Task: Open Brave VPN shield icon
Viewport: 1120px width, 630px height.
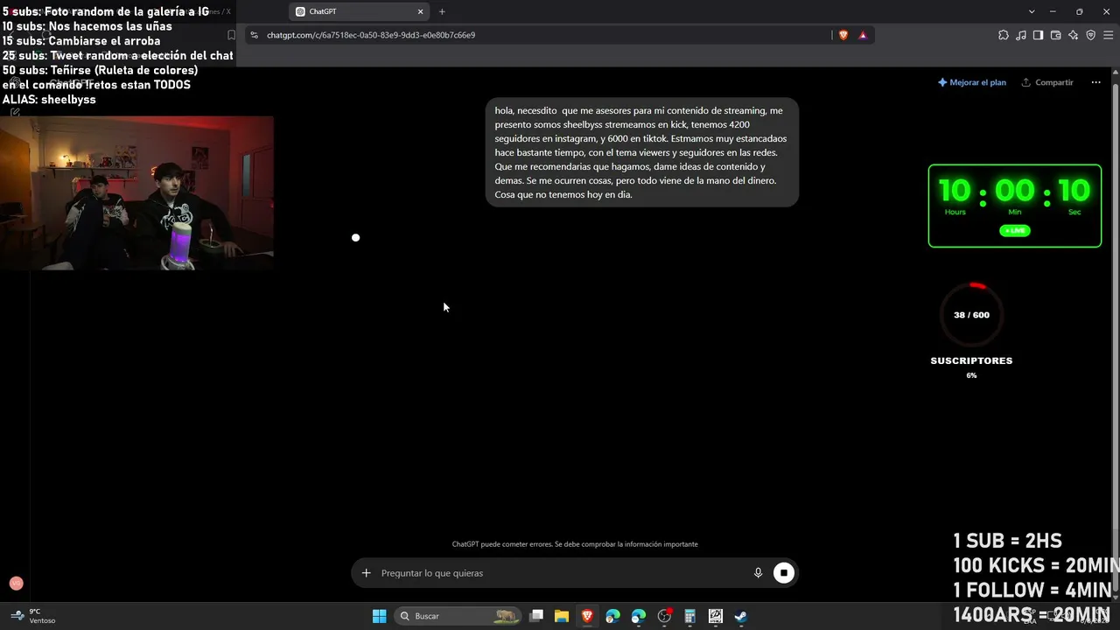Action: (1090, 35)
